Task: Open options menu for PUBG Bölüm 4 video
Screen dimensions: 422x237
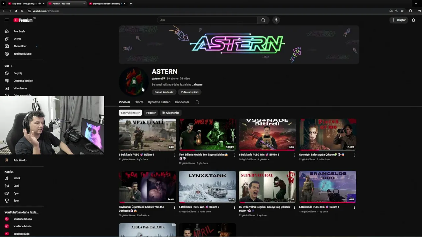Action: coord(174,155)
